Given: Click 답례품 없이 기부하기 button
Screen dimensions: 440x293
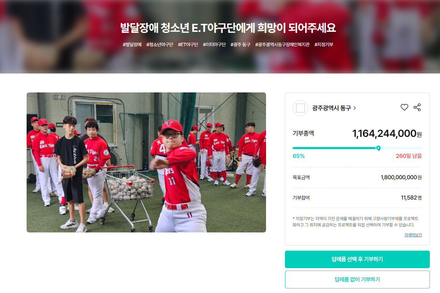Looking at the screenshot, I should (x=357, y=279).
